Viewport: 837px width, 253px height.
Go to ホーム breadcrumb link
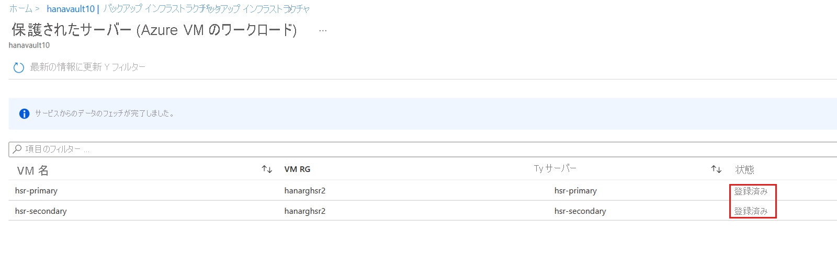tap(21, 9)
